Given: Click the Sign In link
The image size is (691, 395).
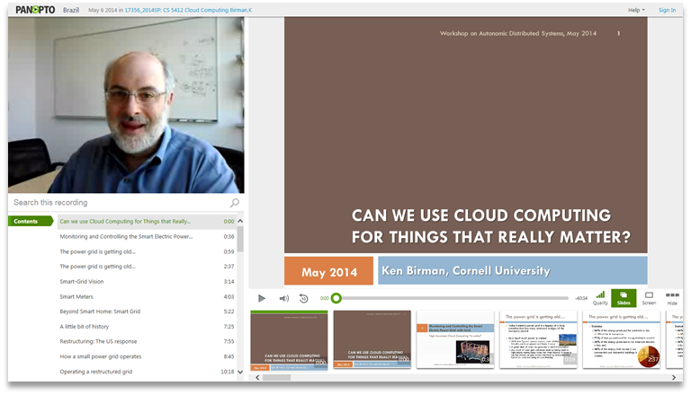Looking at the screenshot, I should (x=667, y=10).
